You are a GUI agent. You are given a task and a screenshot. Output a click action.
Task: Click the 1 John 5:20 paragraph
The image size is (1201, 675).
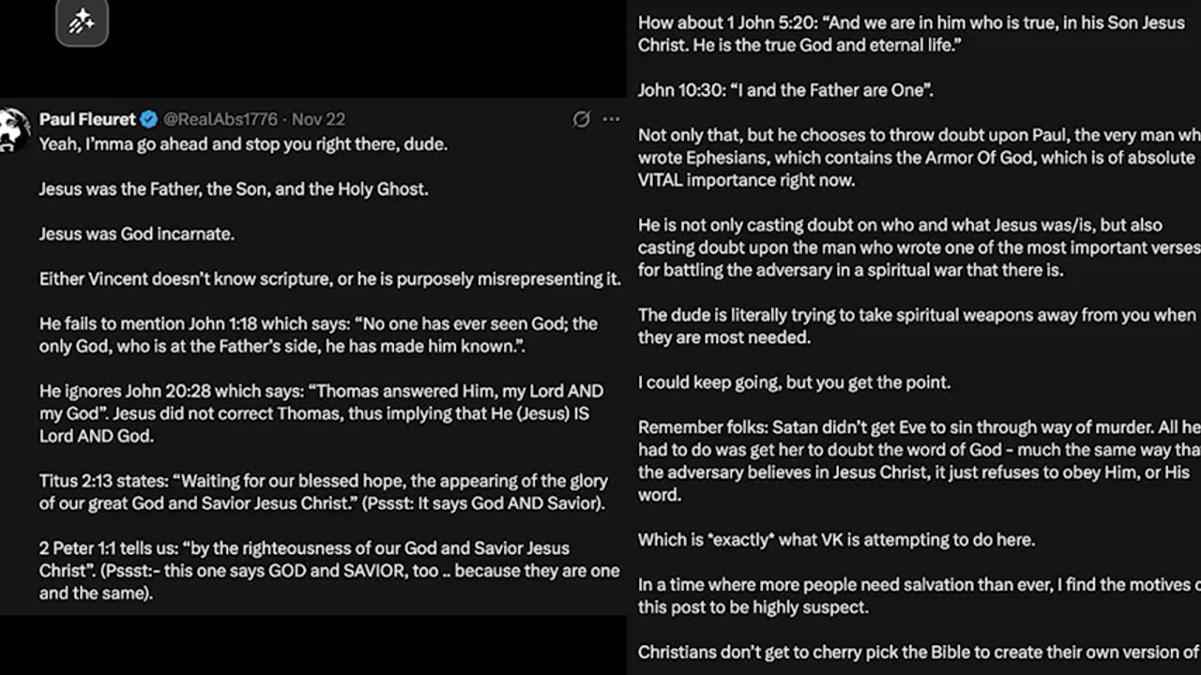click(x=910, y=34)
